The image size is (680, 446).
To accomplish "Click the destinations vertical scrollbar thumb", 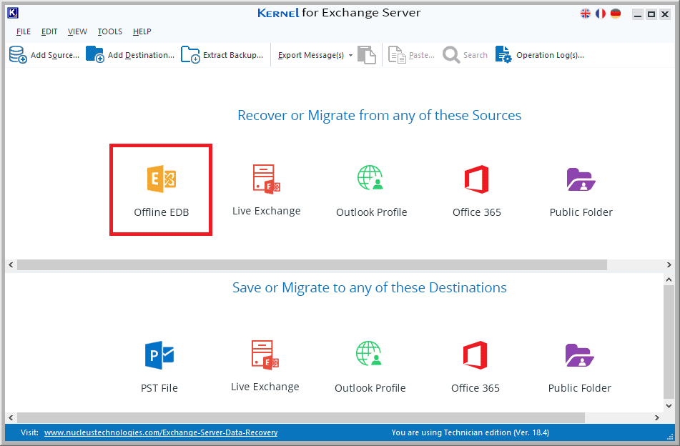I will pyautogui.click(x=669, y=342).
